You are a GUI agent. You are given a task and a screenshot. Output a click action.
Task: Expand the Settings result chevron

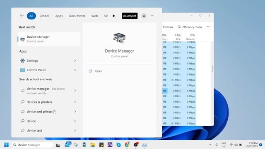pyautogui.click(x=75, y=60)
